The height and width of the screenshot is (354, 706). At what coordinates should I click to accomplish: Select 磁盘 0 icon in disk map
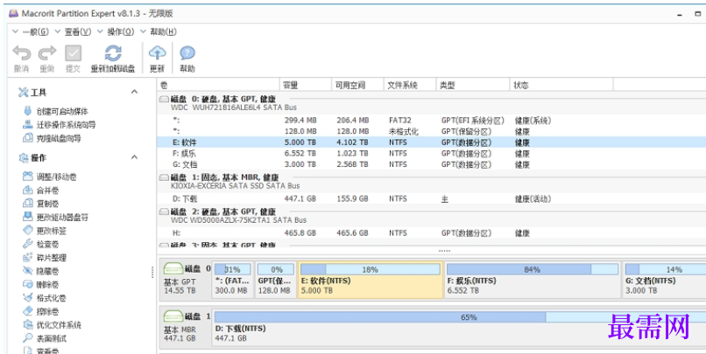173,269
